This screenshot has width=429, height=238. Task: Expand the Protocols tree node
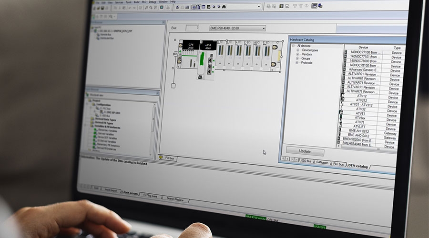(297, 62)
